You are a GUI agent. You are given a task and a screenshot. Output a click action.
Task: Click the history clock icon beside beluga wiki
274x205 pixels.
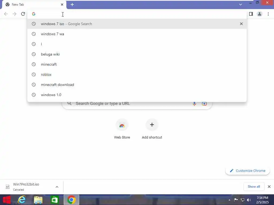click(34, 54)
